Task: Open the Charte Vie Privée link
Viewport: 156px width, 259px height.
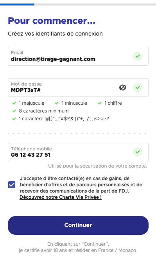Action: (x=61, y=197)
